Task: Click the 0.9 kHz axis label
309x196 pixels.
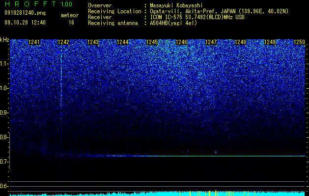Action: (x=4, y=113)
